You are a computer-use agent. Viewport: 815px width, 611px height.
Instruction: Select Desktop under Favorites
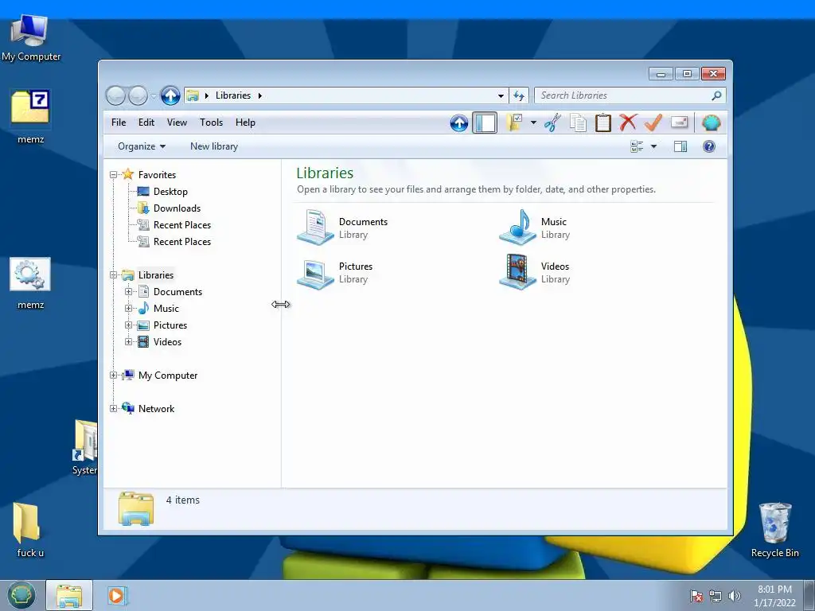click(x=170, y=192)
